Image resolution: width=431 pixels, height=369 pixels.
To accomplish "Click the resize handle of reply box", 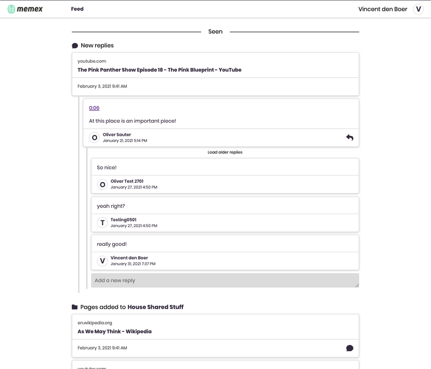I will point(357,285).
